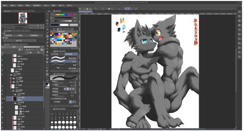Image resolution: width=243 pixels, height=131 pixels.
Task: Click the white sub color box
Action: coord(64,25)
